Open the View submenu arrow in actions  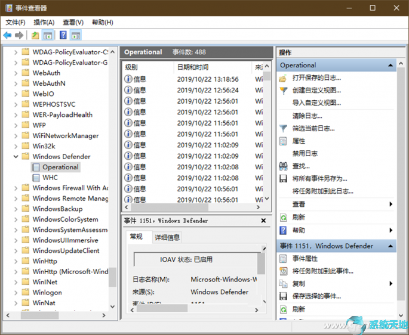(390, 204)
